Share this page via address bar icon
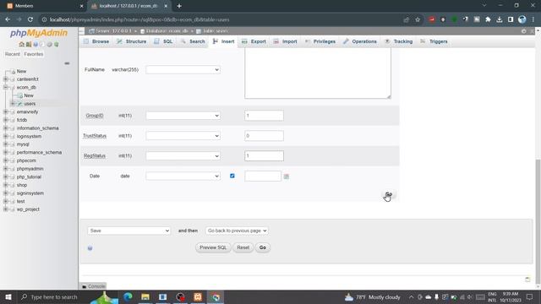Screen dimensions: 541x304 pos(406,19)
